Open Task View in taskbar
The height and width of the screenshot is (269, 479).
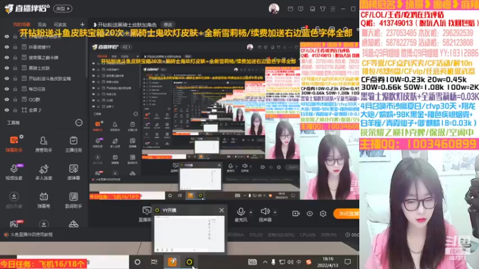(x=154, y=262)
